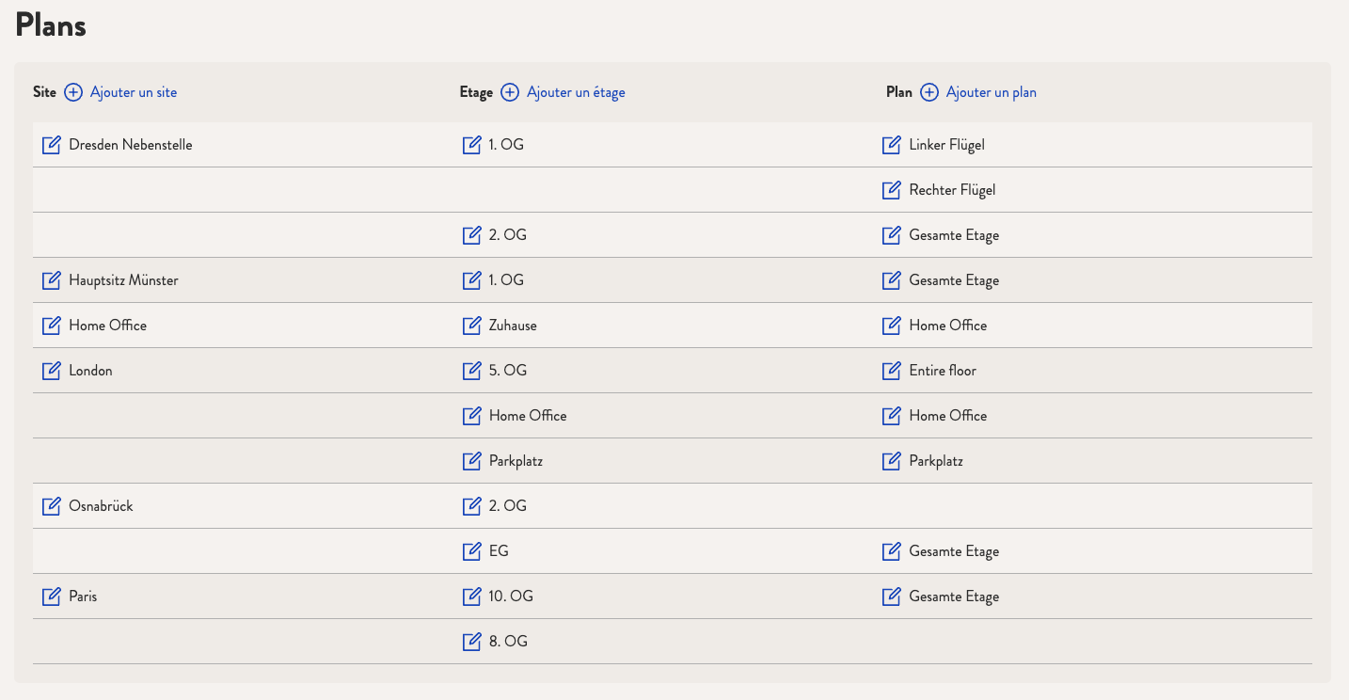Click the plus icon next to Etage

(510, 92)
